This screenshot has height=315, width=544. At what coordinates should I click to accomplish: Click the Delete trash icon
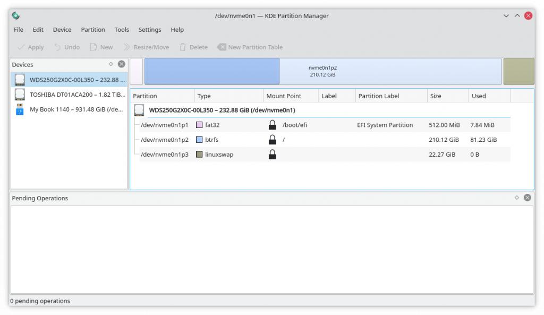(183, 47)
